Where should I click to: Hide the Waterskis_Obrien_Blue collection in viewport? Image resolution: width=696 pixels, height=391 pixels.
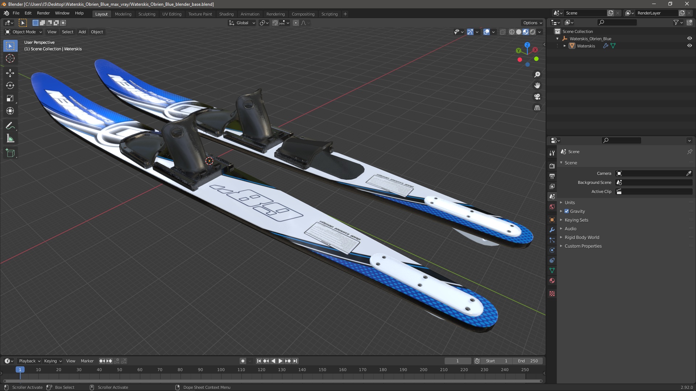689,38
